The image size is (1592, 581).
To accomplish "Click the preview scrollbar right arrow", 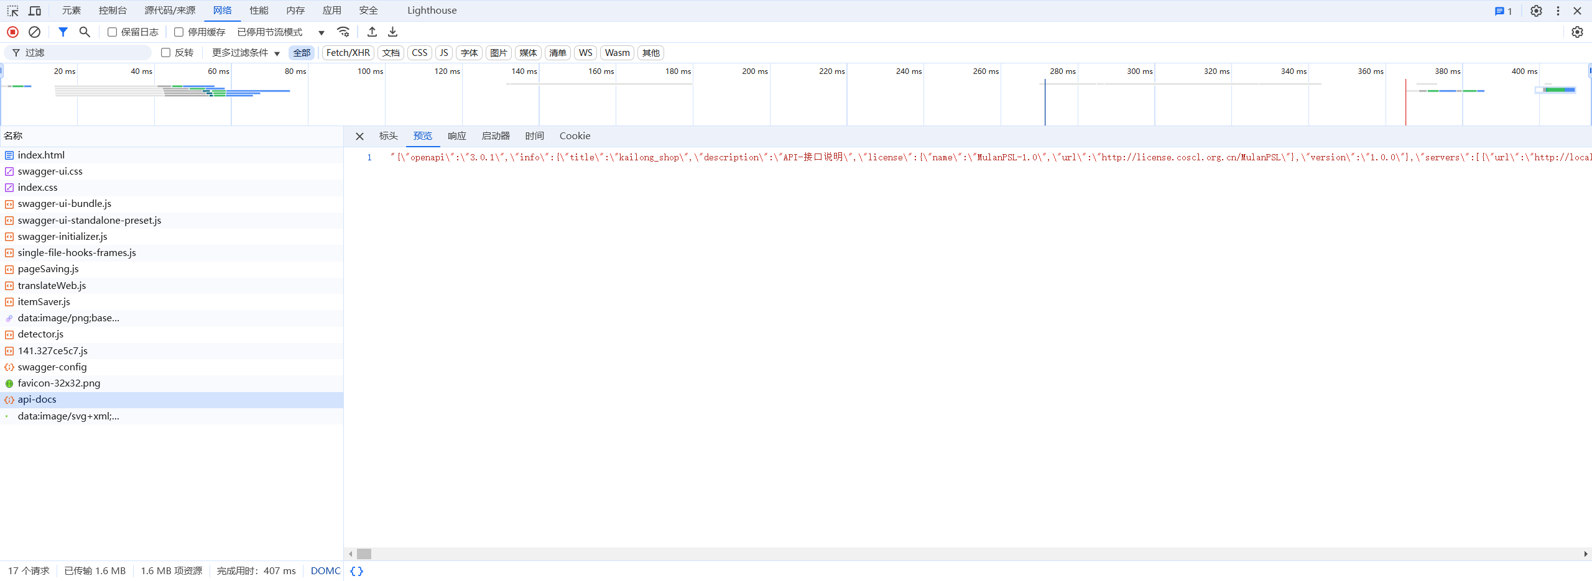I will click(x=1586, y=554).
